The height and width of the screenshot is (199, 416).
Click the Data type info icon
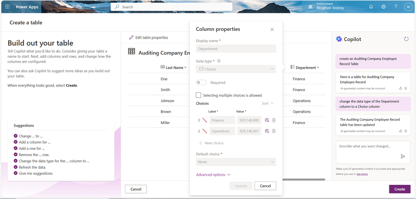click(219, 61)
